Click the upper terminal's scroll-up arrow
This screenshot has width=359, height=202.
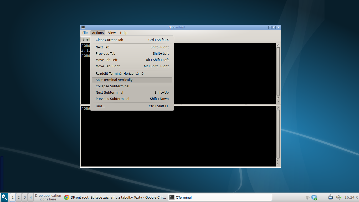[x=278, y=45]
